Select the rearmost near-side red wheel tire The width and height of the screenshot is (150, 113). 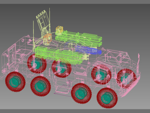point(15,82)
